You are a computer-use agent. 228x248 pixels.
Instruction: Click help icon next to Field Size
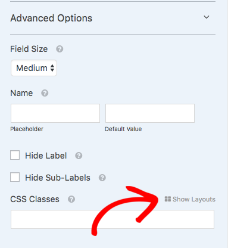[x=60, y=49]
